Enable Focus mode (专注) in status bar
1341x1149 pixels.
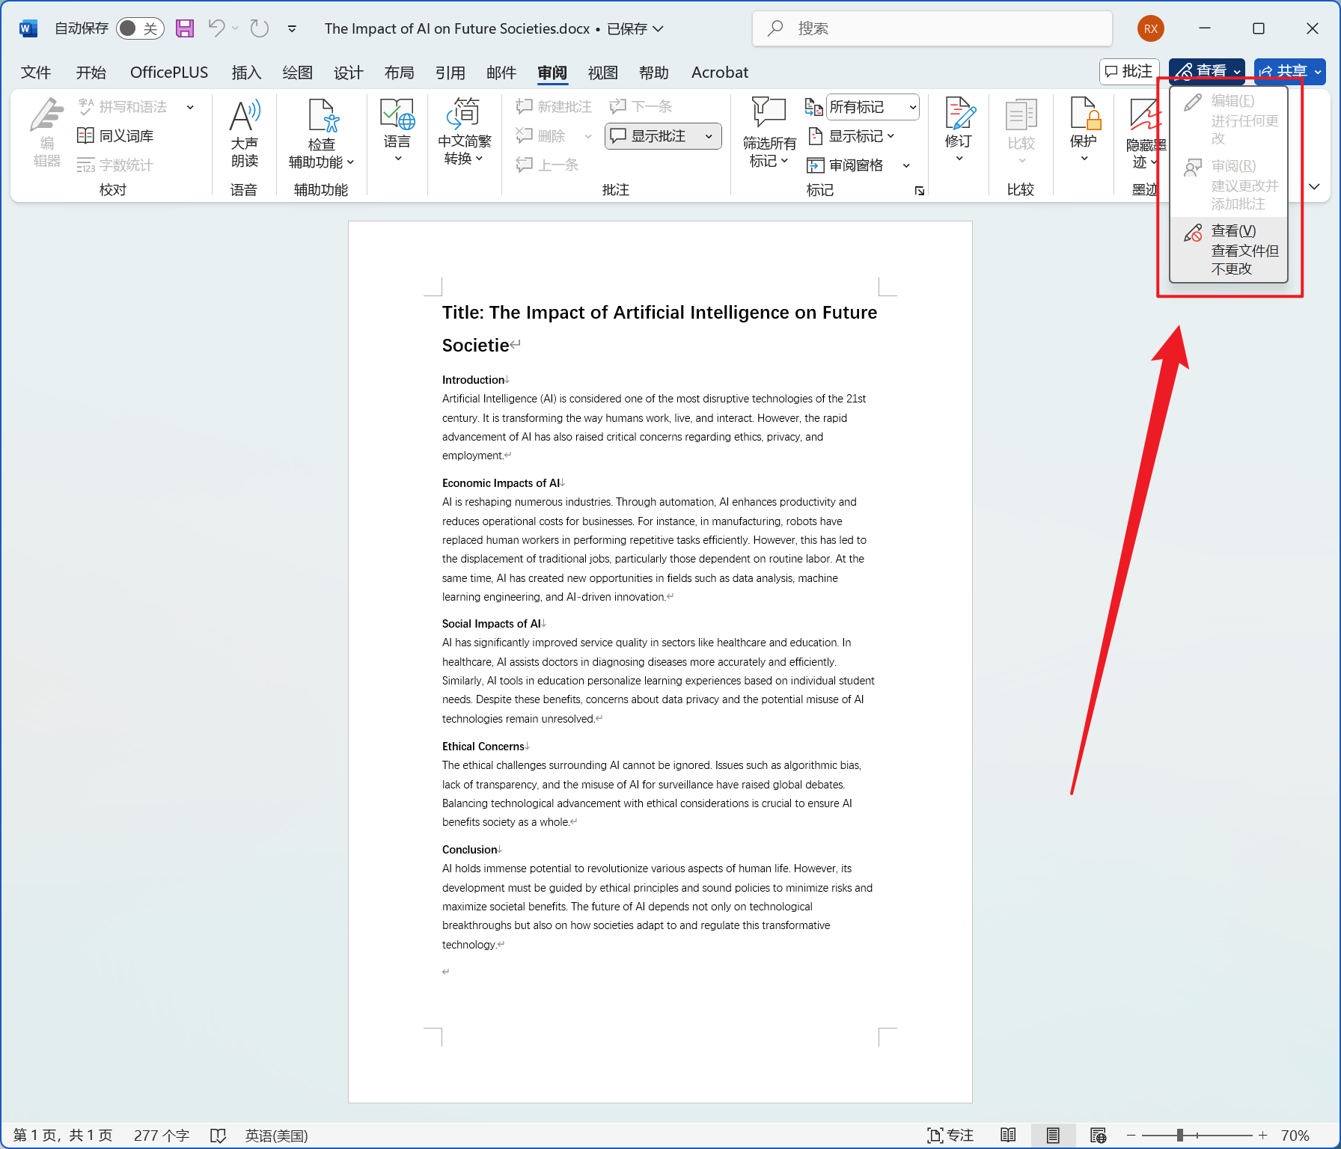(x=950, y=1135)
